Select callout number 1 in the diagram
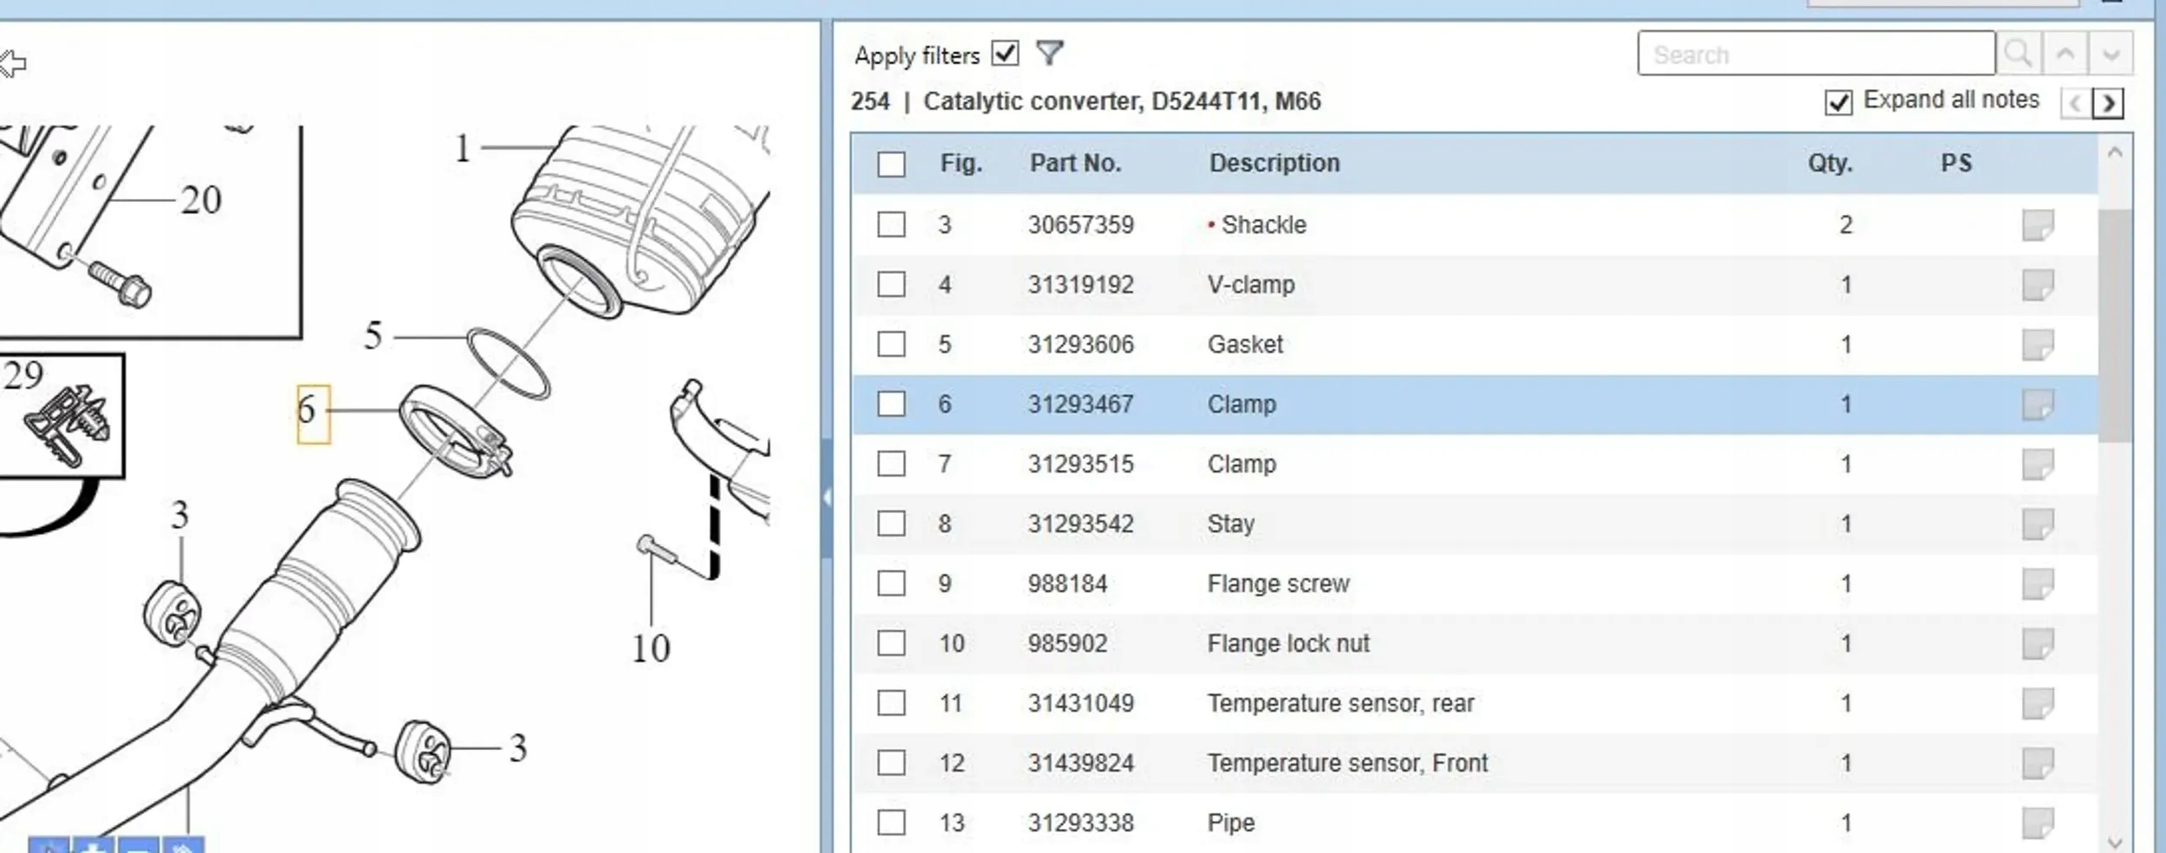Image resolution: width=2166 pixels, height=853 pixels. point(463,148)
